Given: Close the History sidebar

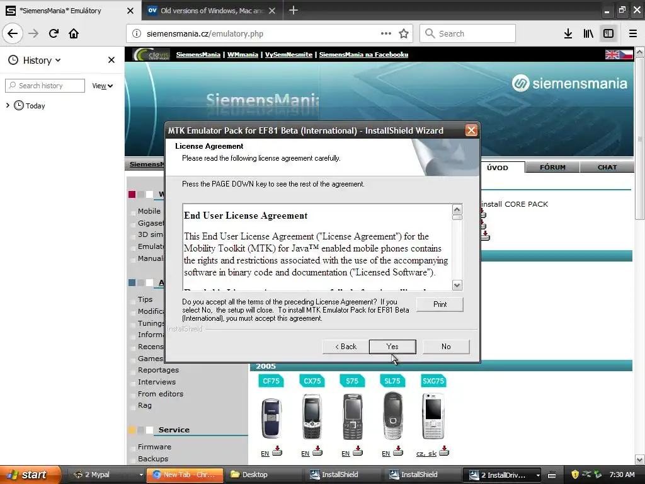Looking at the screenshot, I should click(111, 60).
